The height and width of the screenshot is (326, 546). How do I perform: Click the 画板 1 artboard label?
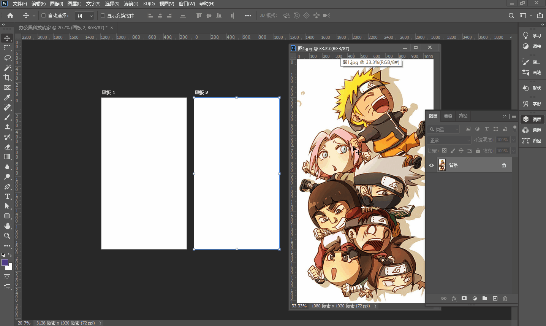[x=108, y=92]
